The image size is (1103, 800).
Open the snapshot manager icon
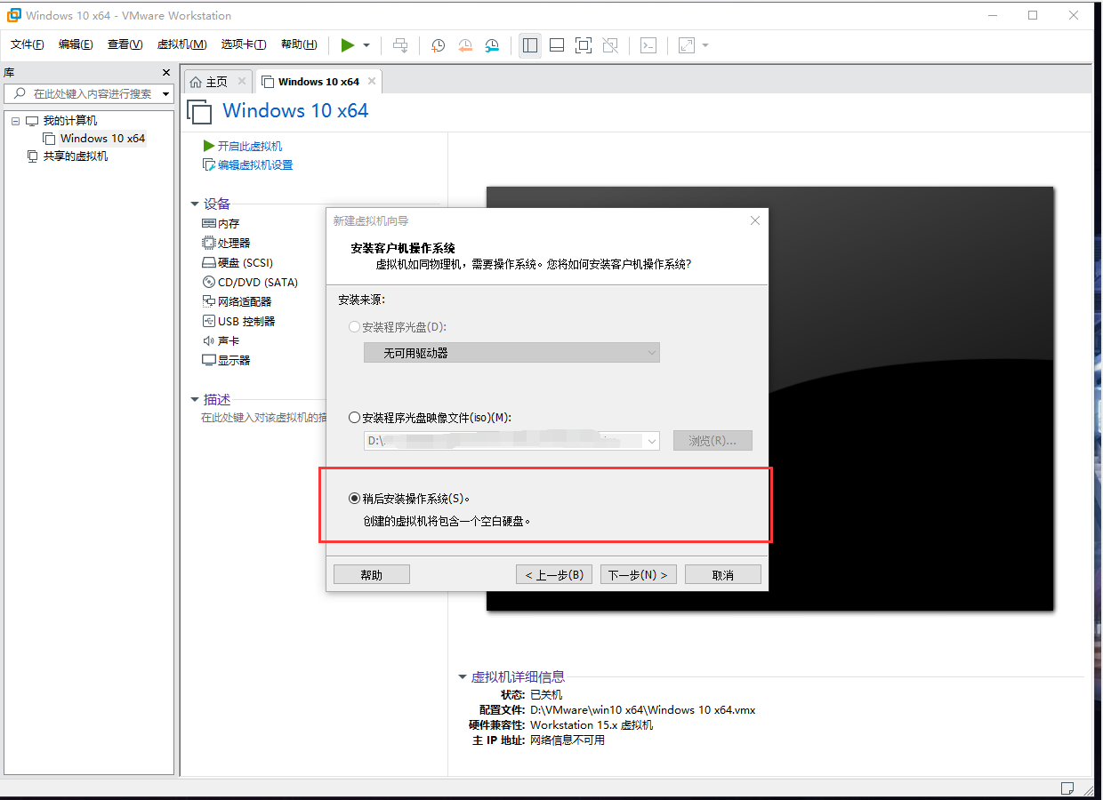492,45
